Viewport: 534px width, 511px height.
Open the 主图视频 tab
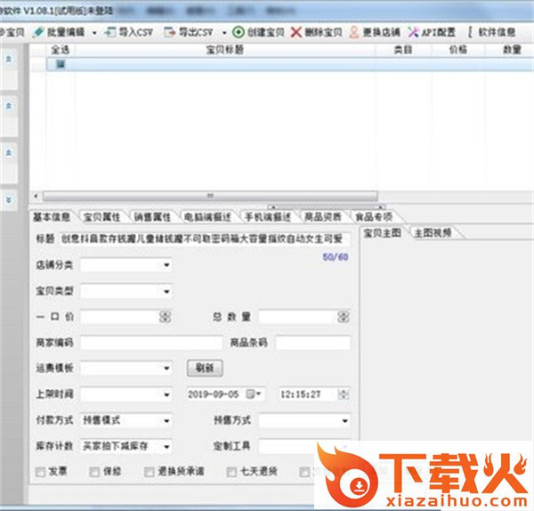[x=432, y=232]
